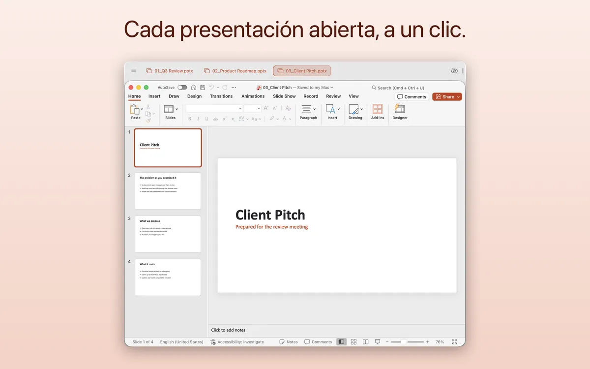The width and height of the screenshot is (590, 369).
Task: Open the Draw ribbon tab
Action: pos(174,96)
